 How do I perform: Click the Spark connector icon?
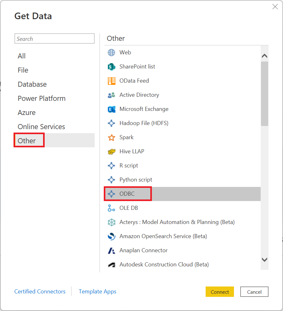tap(111, 137)
